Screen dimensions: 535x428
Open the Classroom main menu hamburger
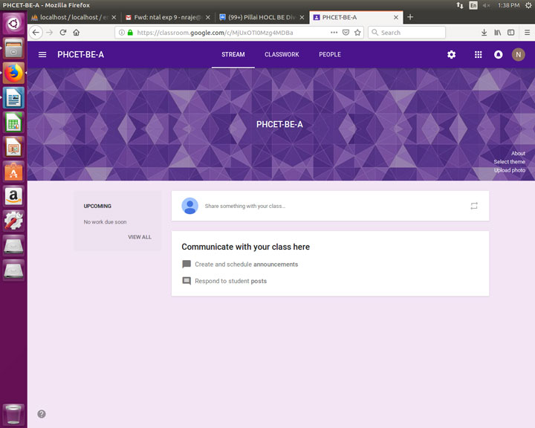coord(42,55)
